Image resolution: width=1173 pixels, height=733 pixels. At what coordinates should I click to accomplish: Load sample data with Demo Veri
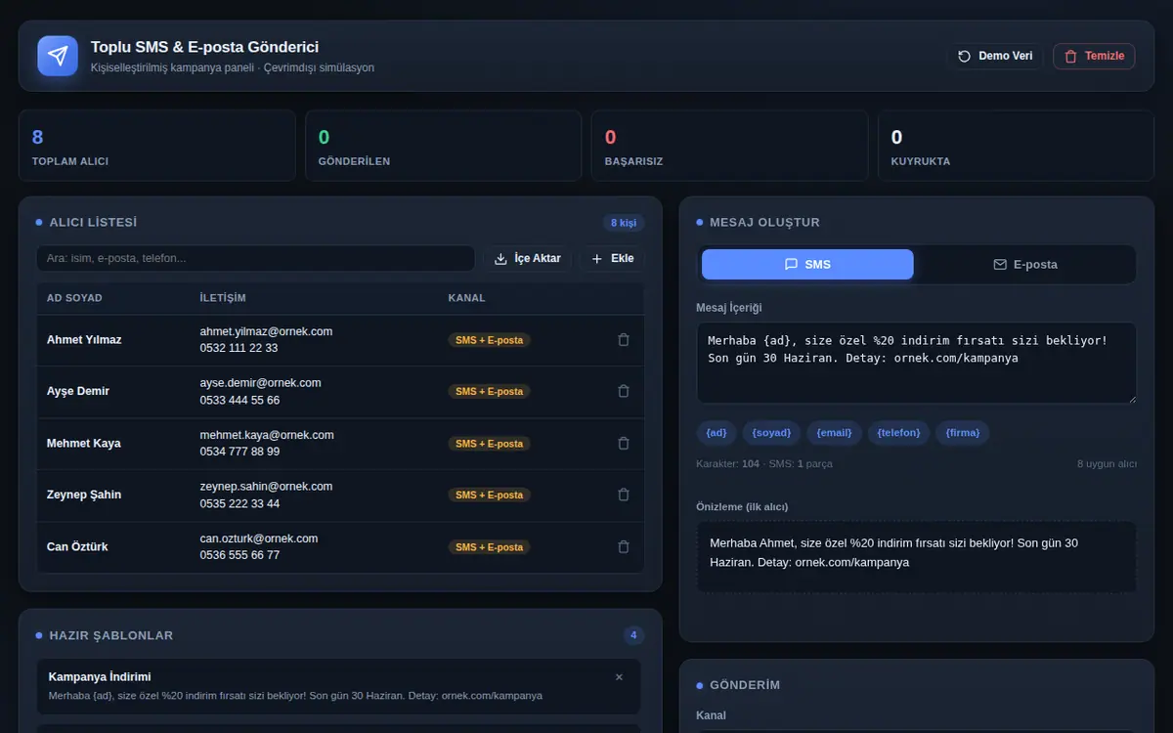click(995, 56)
